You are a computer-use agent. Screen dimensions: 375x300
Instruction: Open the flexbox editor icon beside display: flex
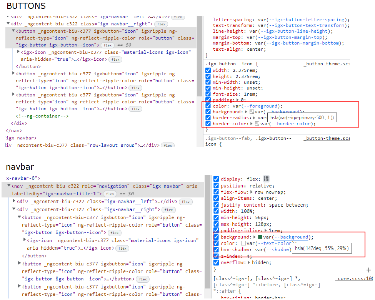click(266, 179)
